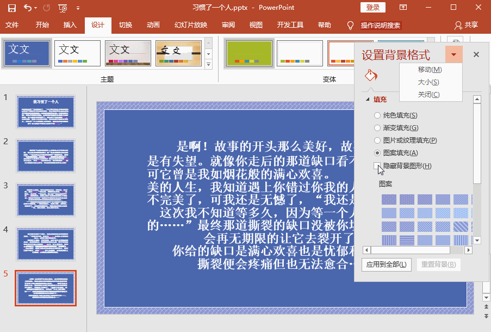The width and height of the screenshot is (491, 332).
Task: Select slide 4 thumbnail
Action: pyautogui.click(x=46, y=244)
